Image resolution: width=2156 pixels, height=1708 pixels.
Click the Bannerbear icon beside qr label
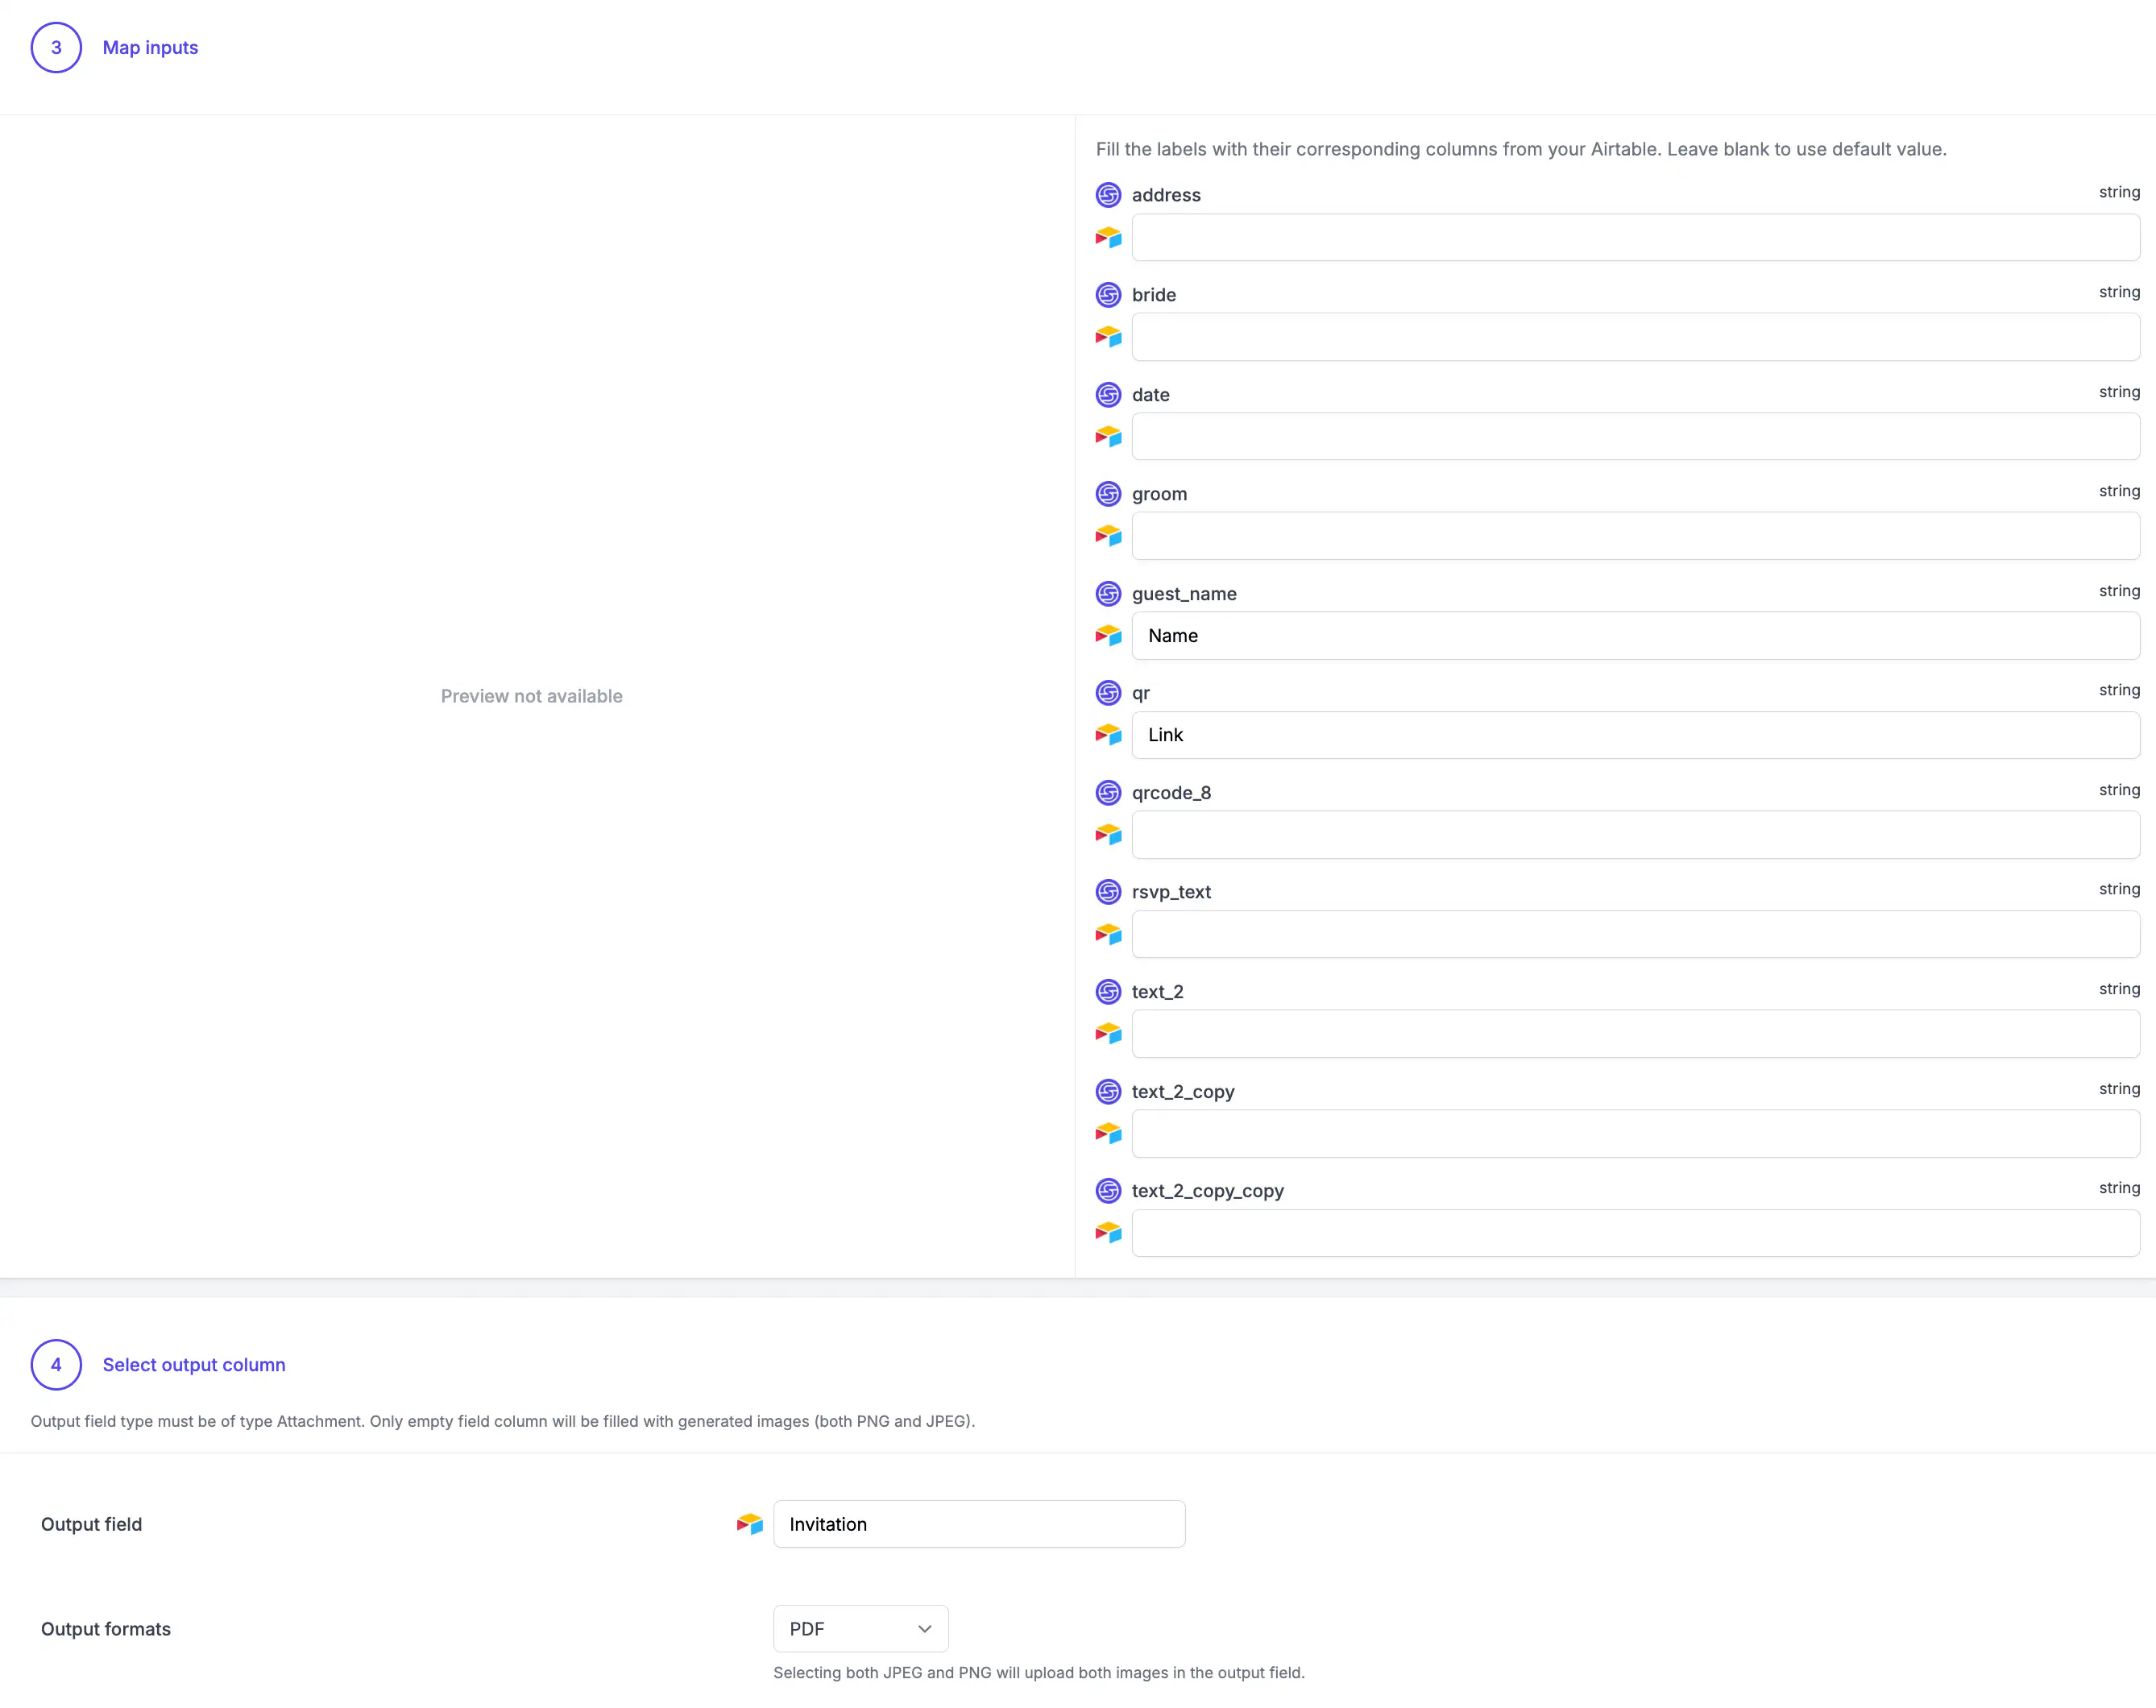point(1108,693)
